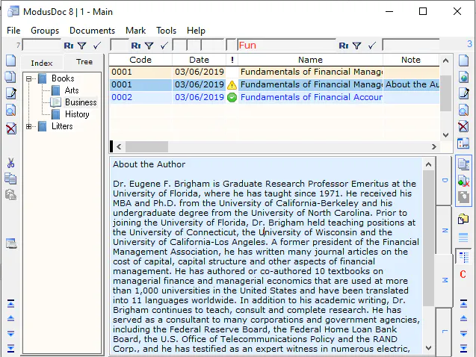Open the Mark menu
Screen dimensions: 476x357
point(136,31)
